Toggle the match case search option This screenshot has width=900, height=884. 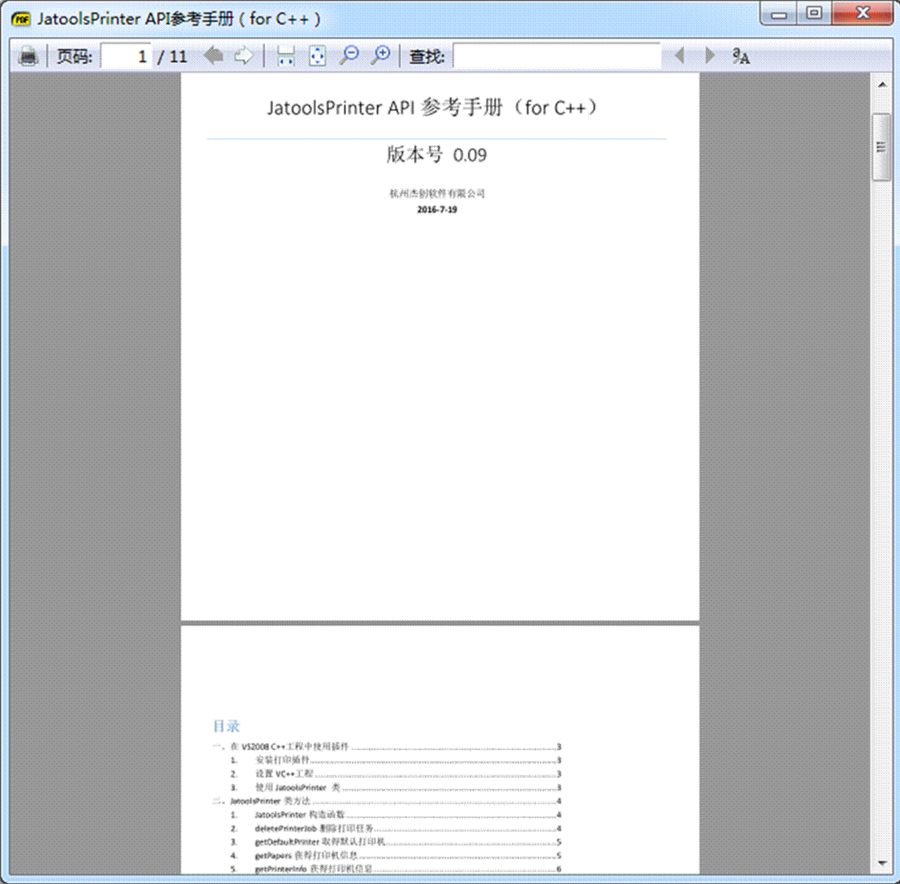pyautogui.click(x=741, y=57)
